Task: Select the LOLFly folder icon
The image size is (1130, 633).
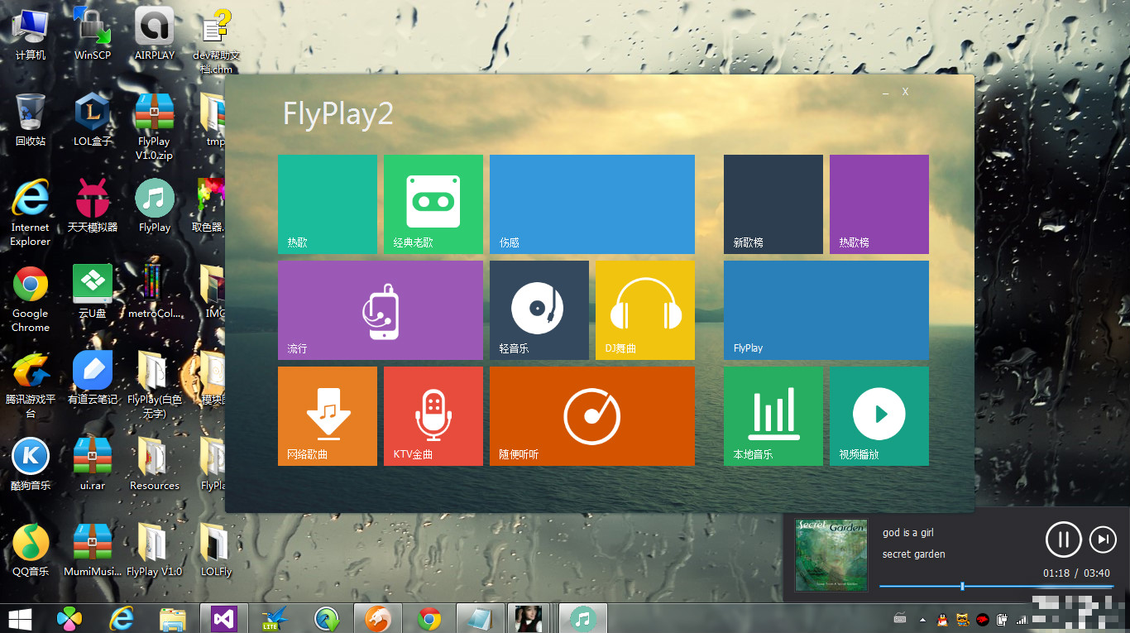Action: click(x=216, y=550)
